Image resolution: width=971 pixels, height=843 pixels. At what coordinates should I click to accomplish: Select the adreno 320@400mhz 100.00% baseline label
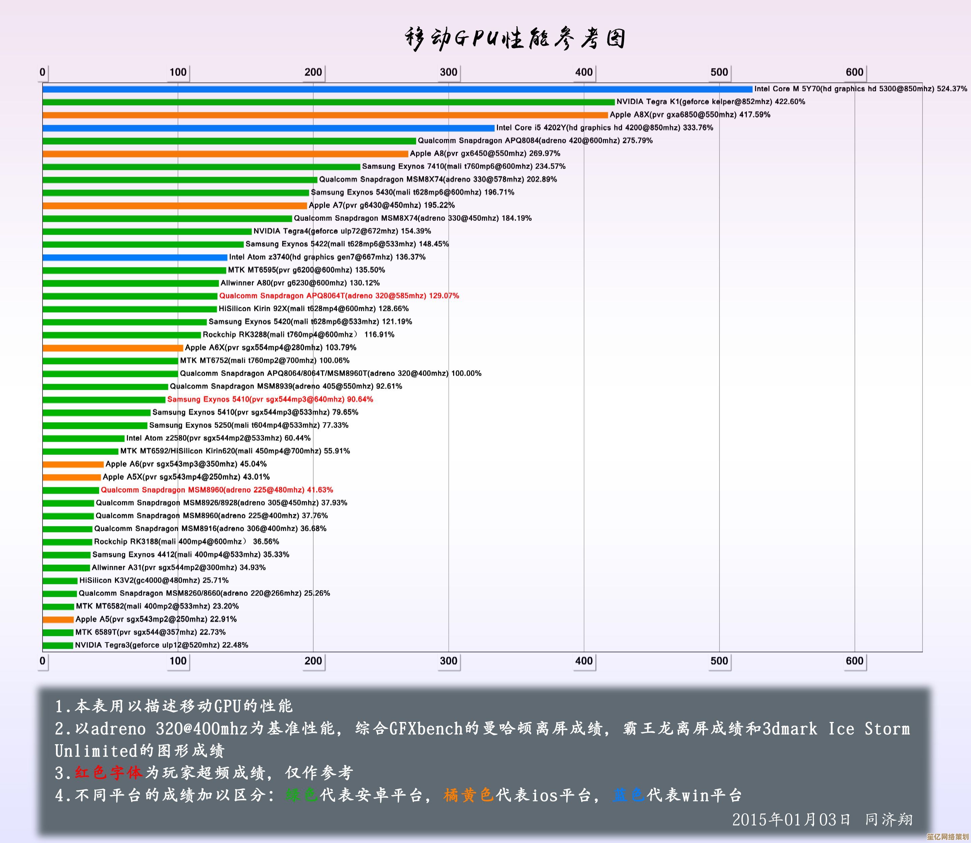[x=330, y=374]
